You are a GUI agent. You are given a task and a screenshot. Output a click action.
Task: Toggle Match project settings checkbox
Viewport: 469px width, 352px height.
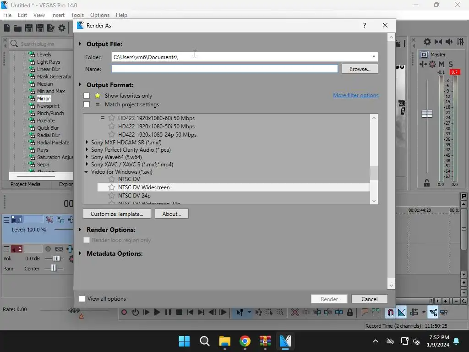(x=87, y=104)
